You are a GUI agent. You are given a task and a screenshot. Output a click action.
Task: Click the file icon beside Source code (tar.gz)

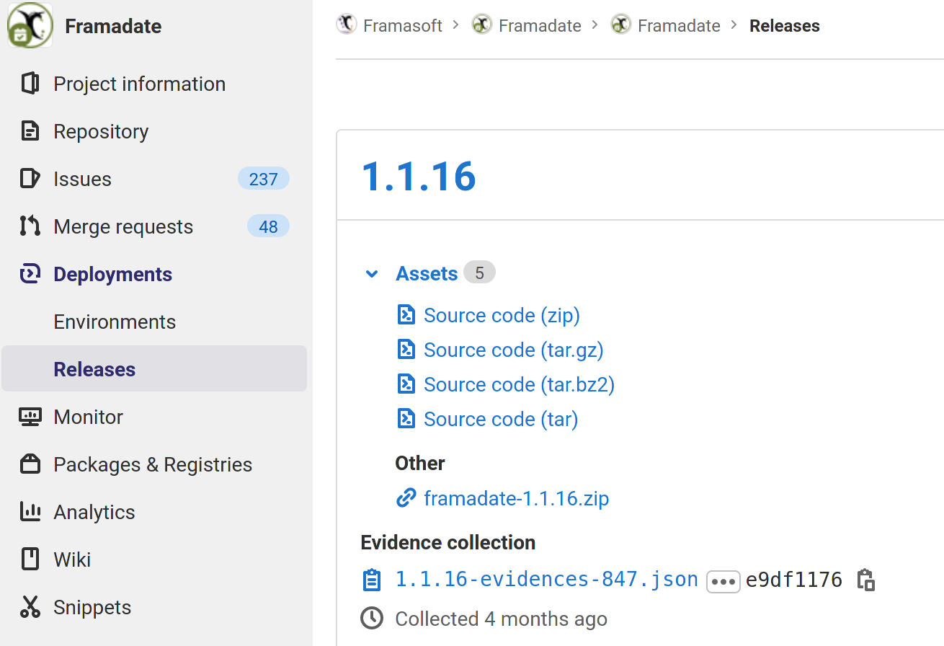406,350
